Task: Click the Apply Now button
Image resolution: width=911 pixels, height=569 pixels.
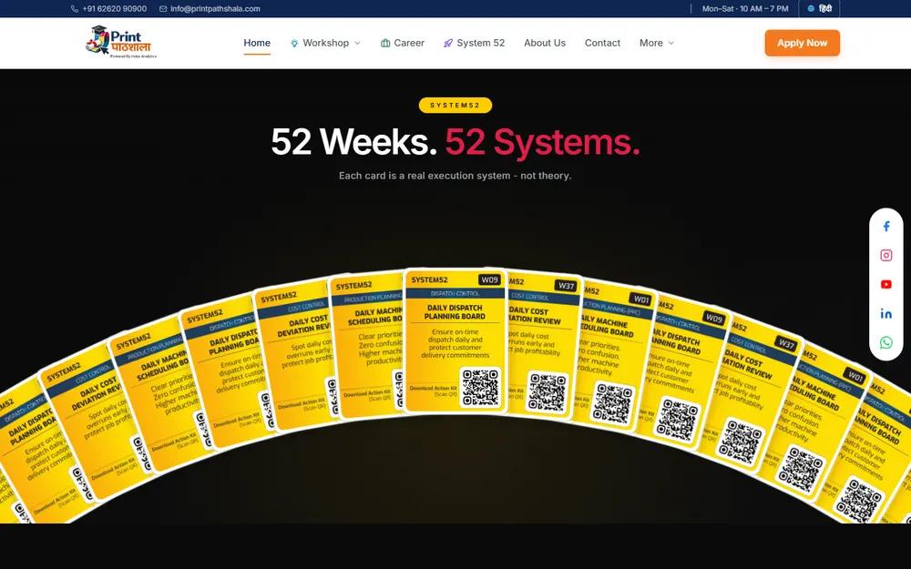Action: [x=802, y=43]
